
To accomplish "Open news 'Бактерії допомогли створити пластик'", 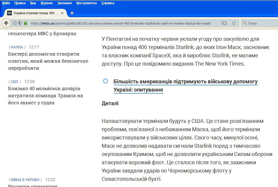I will pyautogui.click(x=48, y=61).
